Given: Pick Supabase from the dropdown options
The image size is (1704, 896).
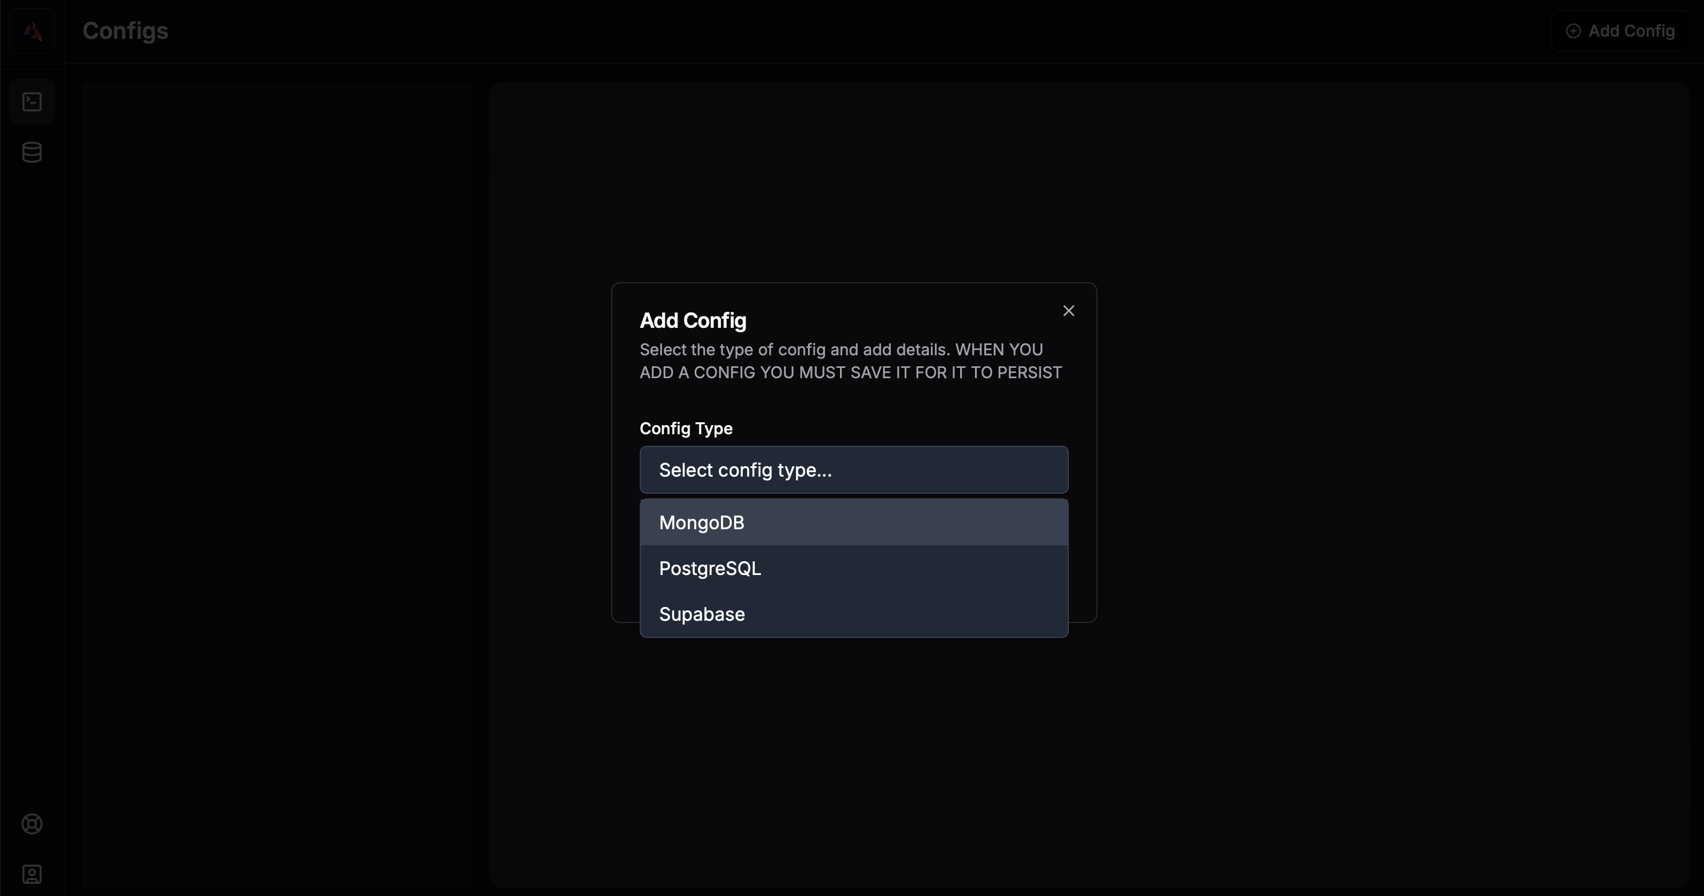Looking at the screenshot, I should click(853, 614).
